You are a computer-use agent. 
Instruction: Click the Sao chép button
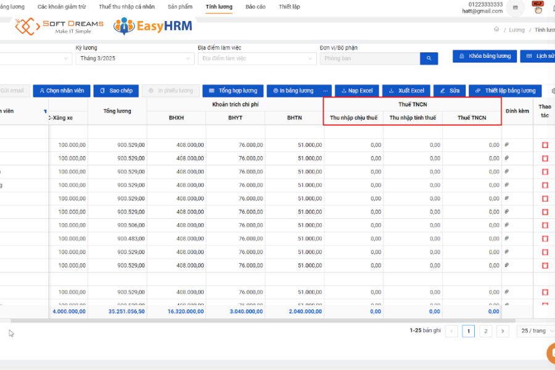point(116,91)
